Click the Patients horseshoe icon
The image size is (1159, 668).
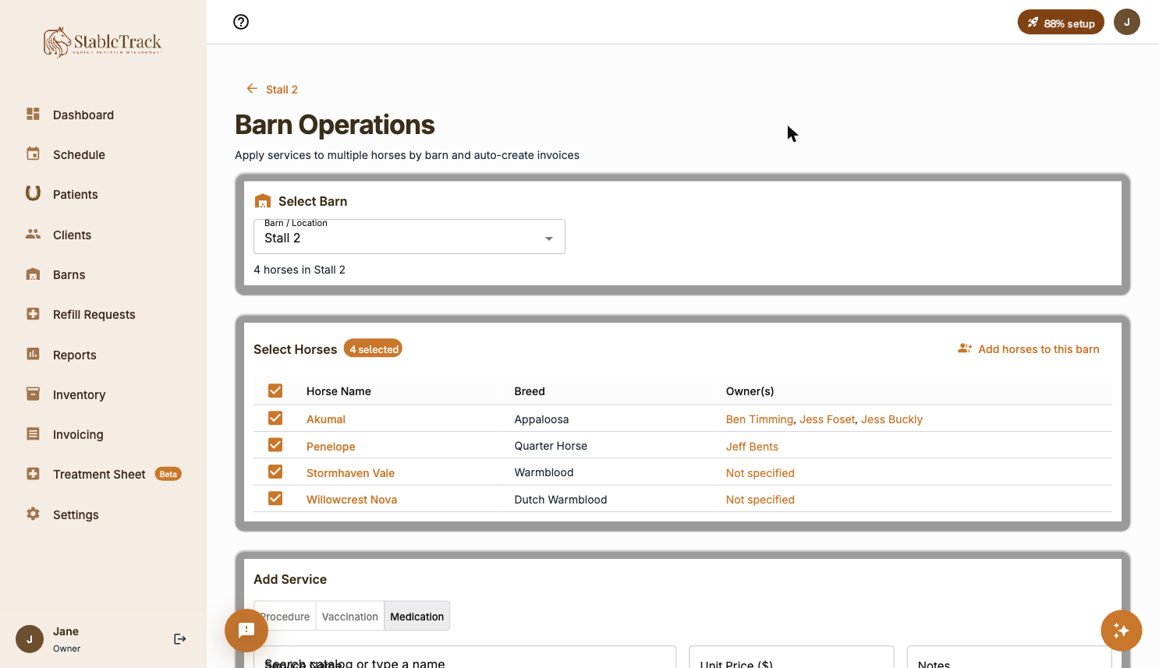pos(33,193)
